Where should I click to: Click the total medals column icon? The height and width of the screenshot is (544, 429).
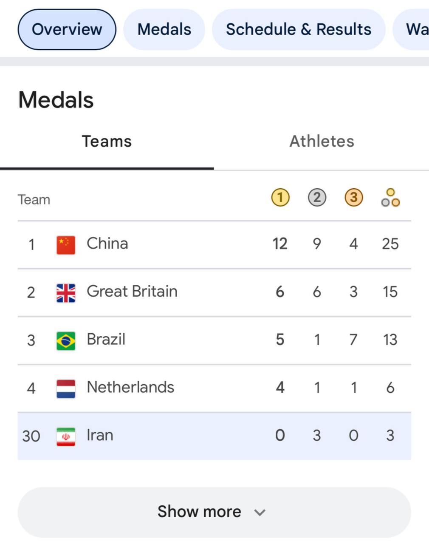390,198
